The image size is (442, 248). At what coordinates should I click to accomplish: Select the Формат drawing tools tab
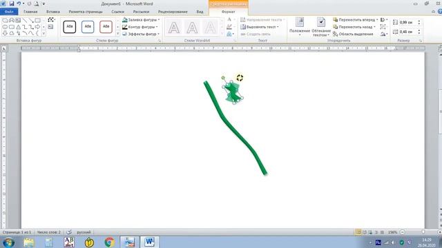click(x=229, y=12)
